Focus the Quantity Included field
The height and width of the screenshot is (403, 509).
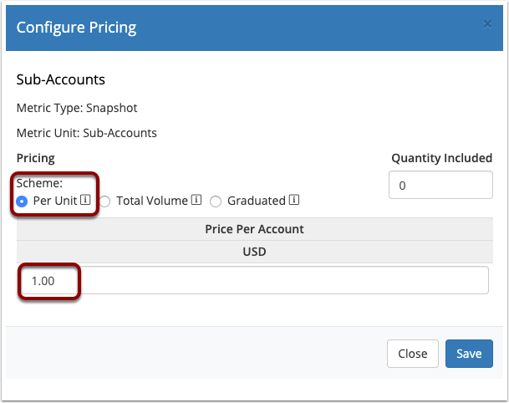click(440, 185)
